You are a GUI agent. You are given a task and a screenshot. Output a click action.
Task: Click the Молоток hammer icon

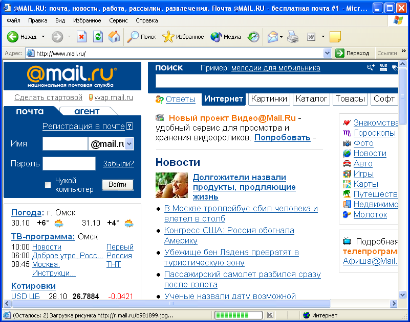click(347, 214)
